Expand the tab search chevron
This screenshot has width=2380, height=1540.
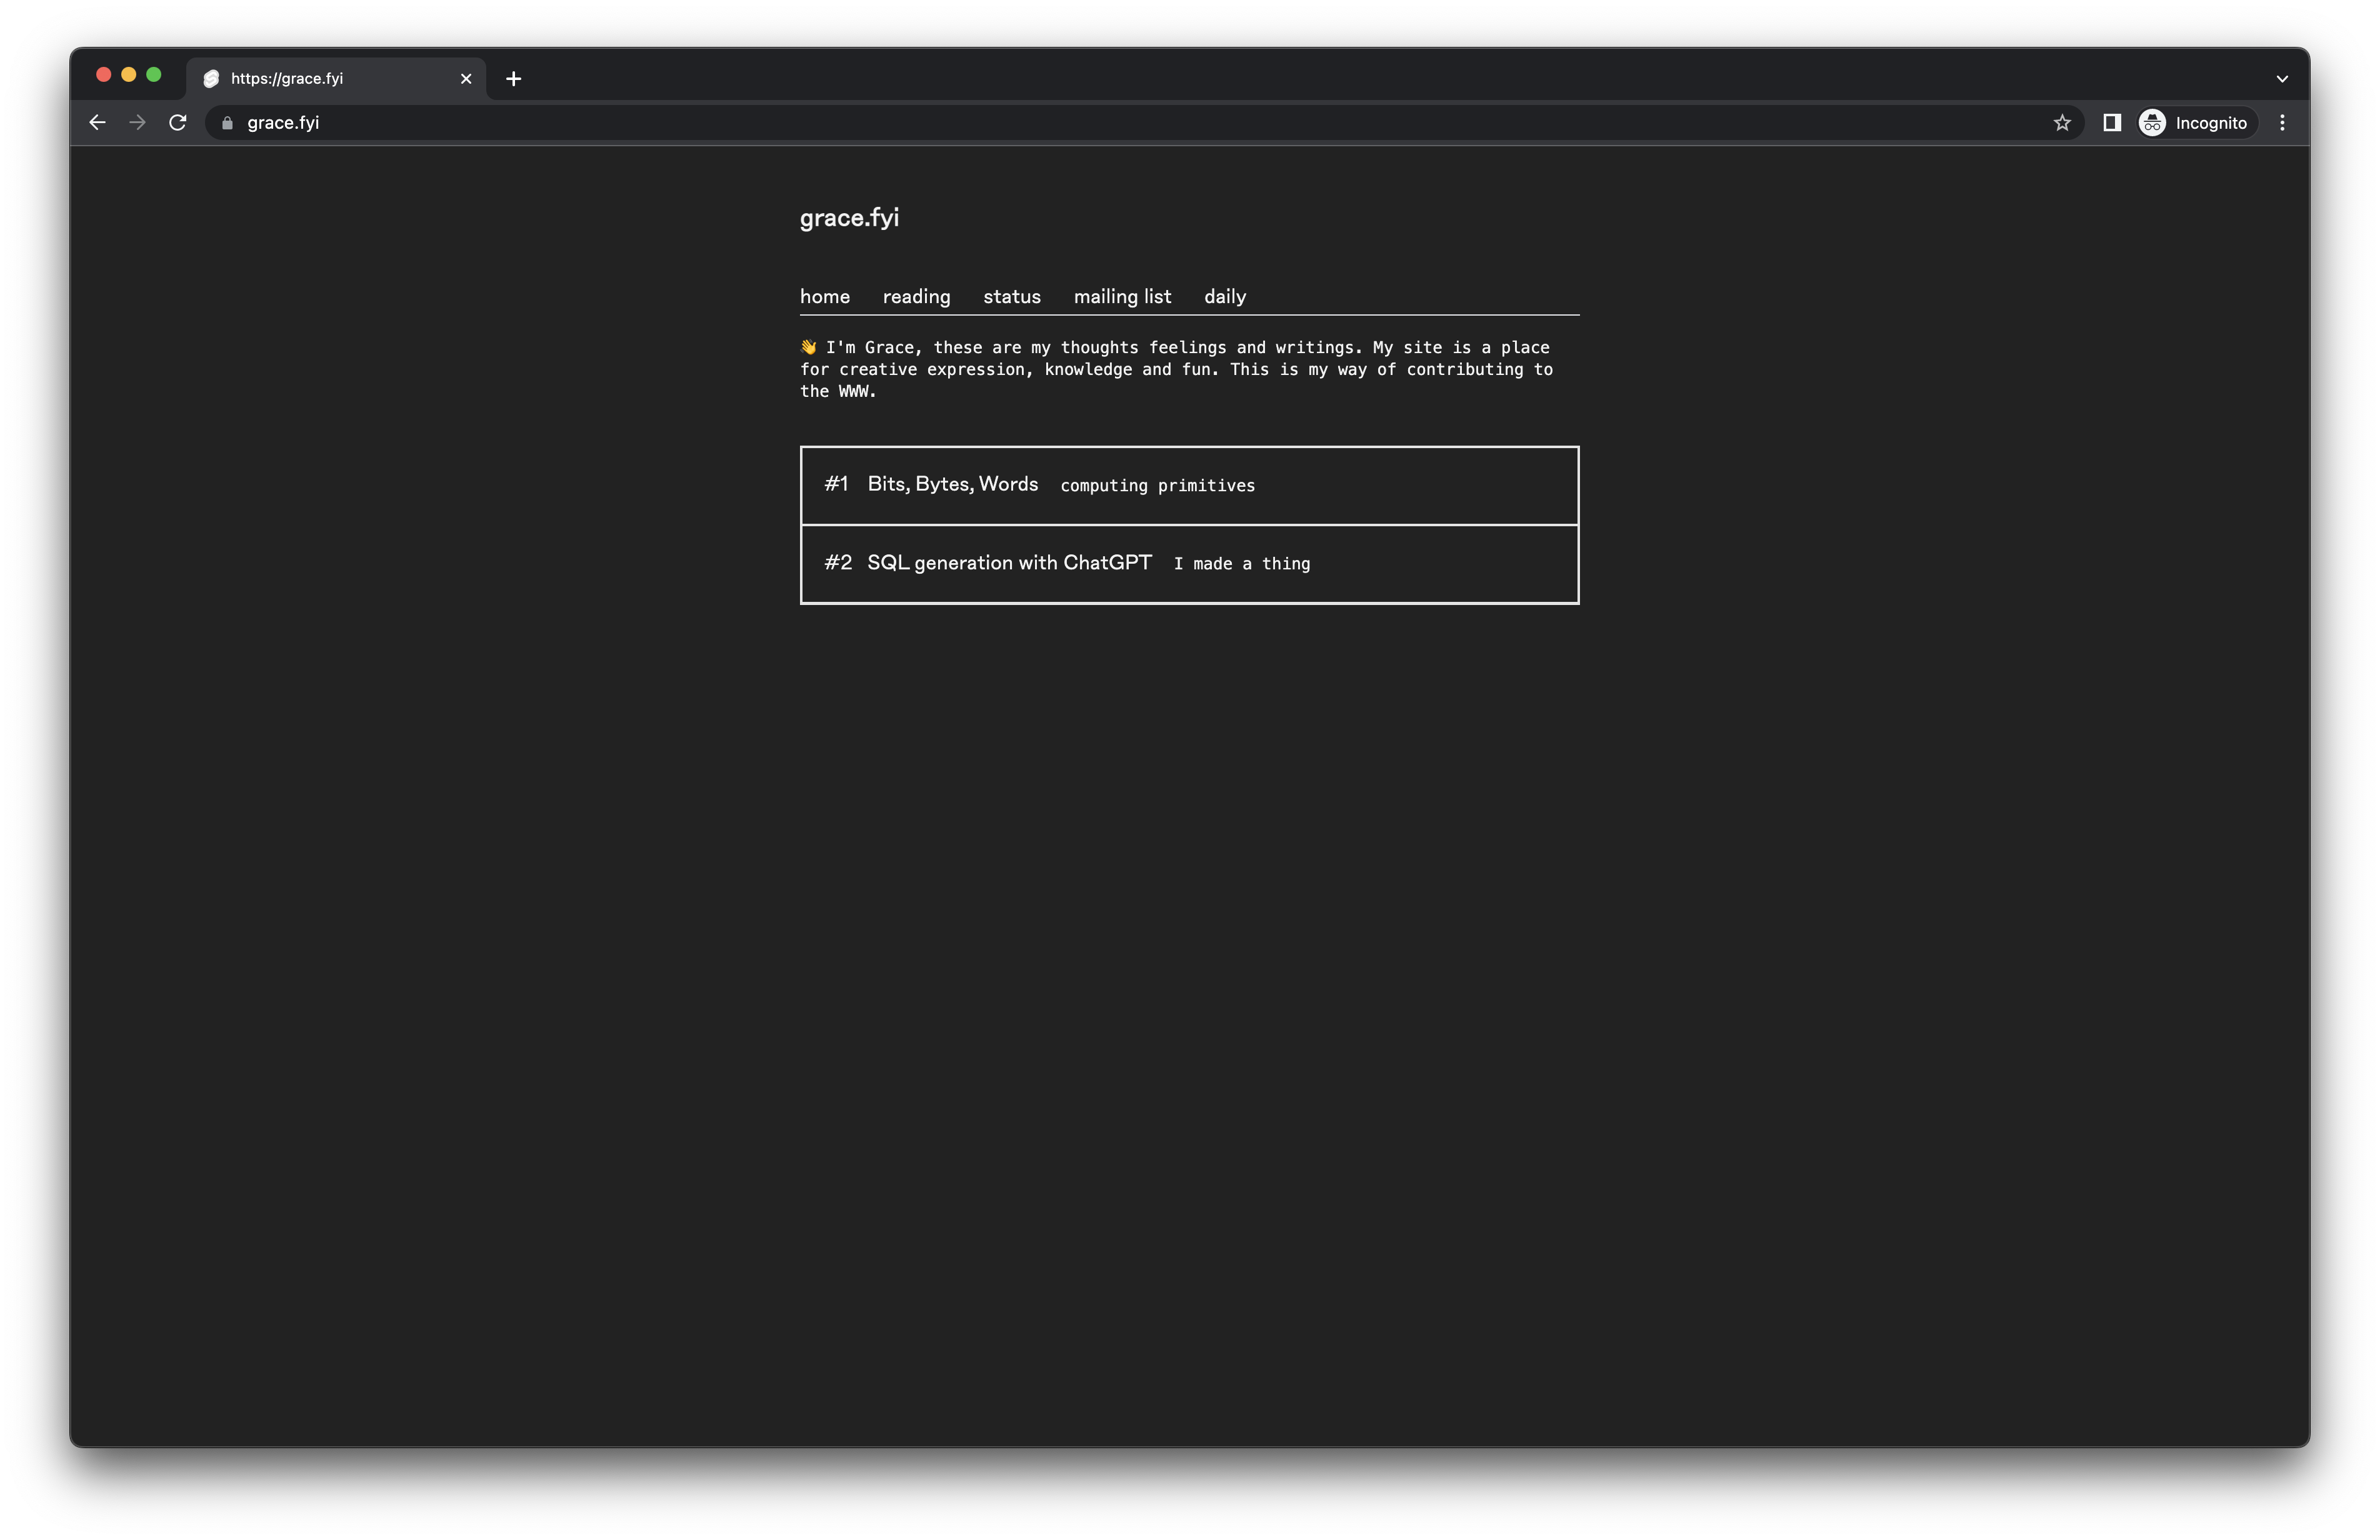pos(2282,79)
